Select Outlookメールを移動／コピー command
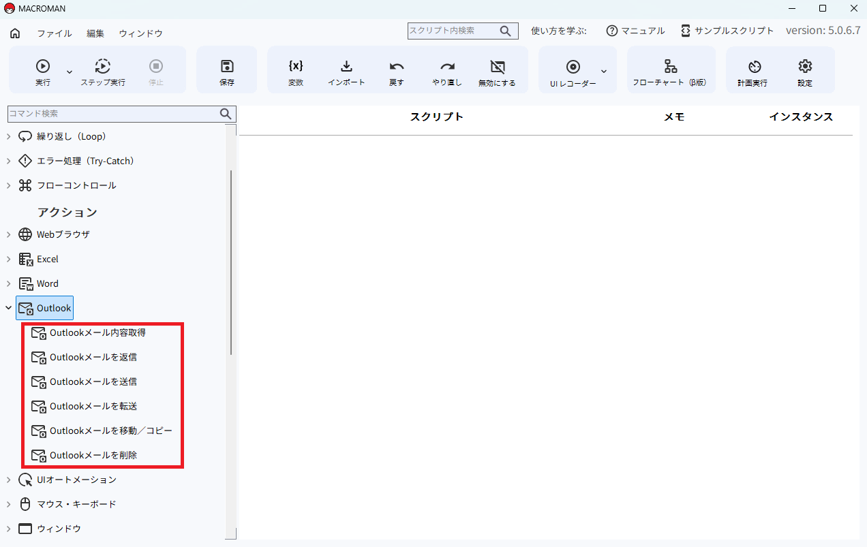The width and height of the screenshot is (867, 547). (x=102, y=431)
